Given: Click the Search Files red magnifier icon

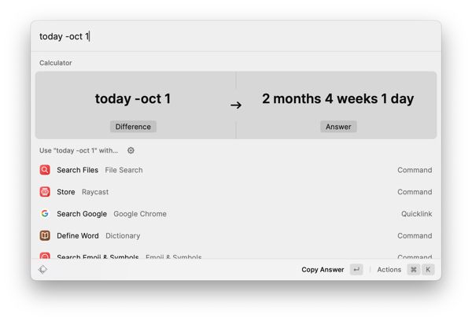Looking at the screenshot, I should point(45,170).
